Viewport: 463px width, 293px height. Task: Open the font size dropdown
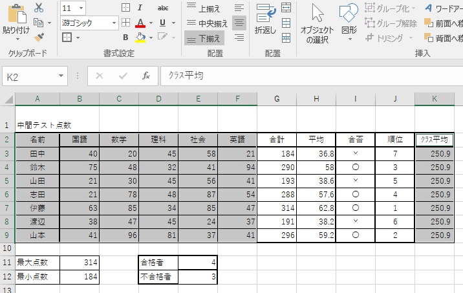[x=81, y=8]
